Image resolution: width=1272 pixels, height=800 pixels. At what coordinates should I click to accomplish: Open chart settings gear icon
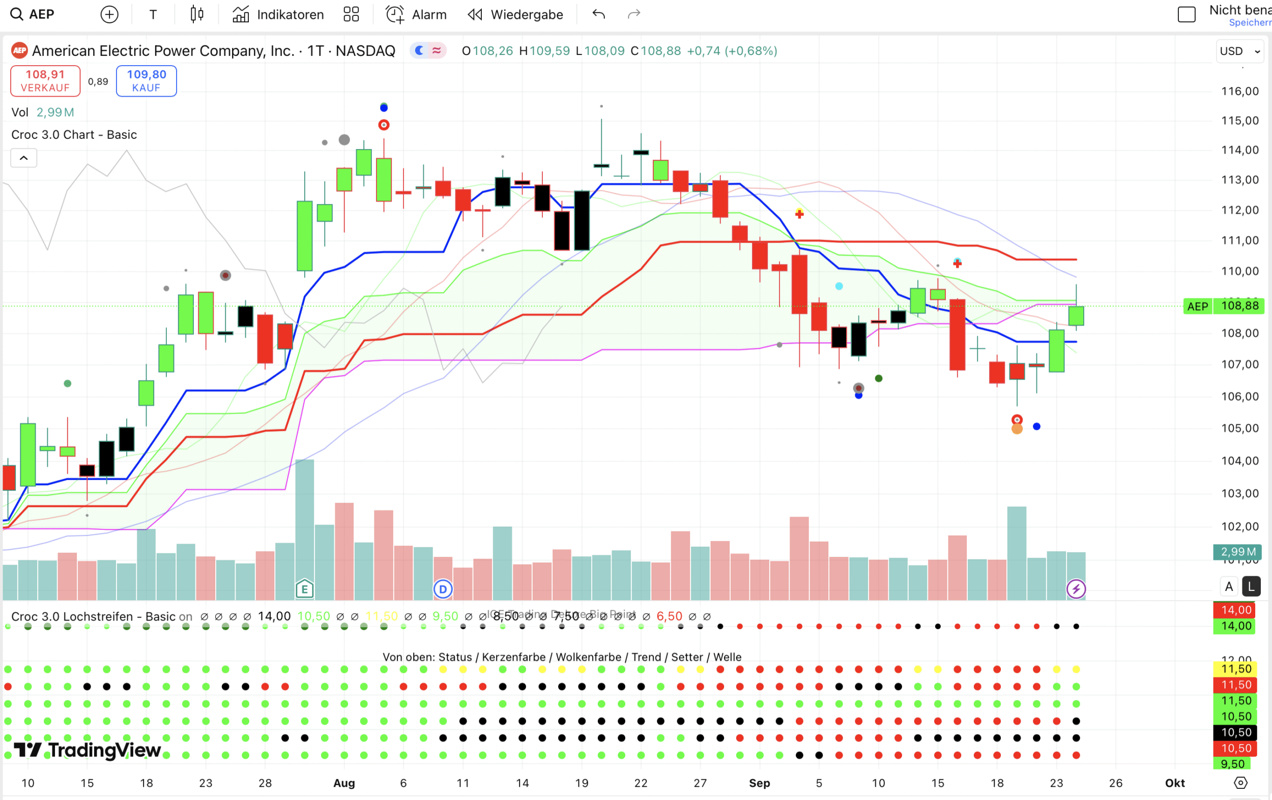click(1240, 783)
